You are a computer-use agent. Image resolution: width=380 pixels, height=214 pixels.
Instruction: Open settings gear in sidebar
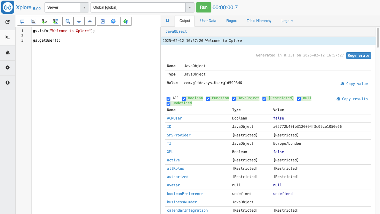[8, 68]
